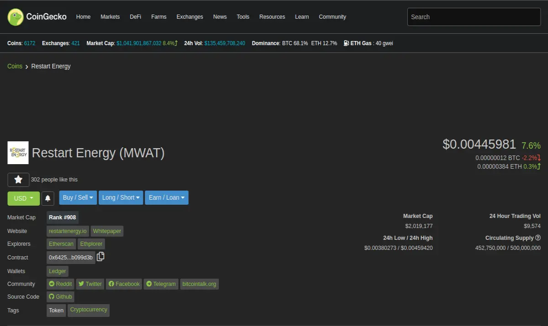Click the CoinGecko gecko logo
The height and width of the screenshot is (326, 548).
tap(16, 17)
